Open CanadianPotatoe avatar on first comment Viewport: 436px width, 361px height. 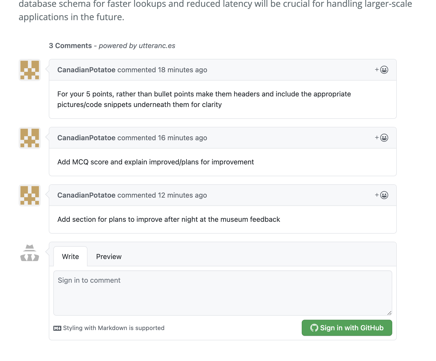point(30,70)
